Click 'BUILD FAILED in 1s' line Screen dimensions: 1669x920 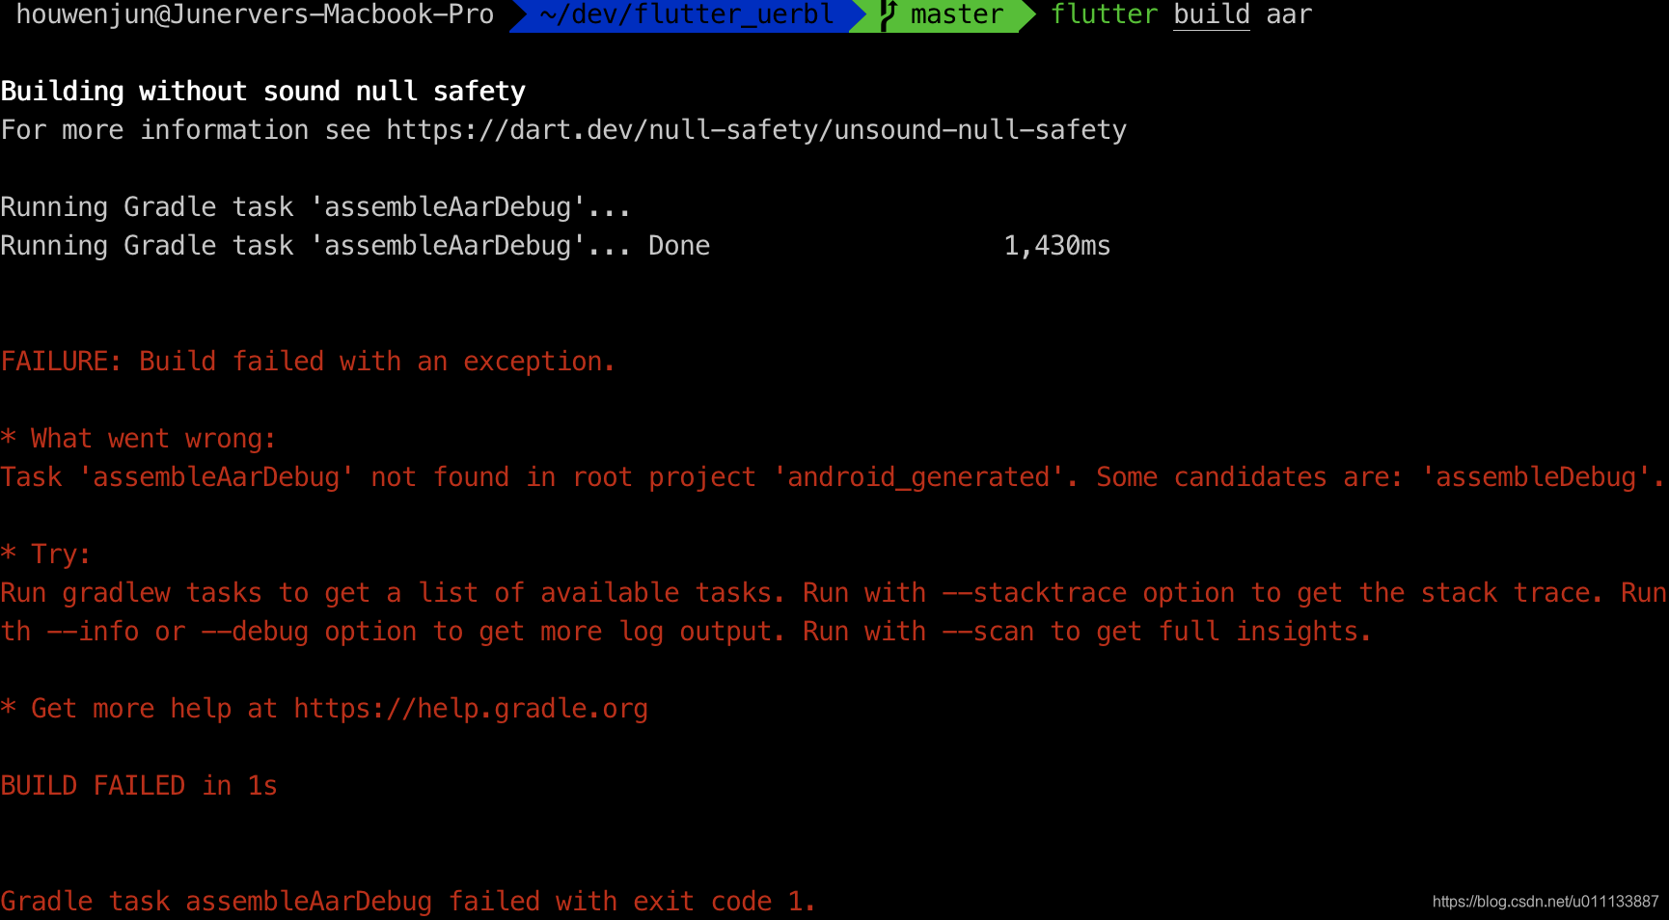pyautogui.click(x=139, y=786)
